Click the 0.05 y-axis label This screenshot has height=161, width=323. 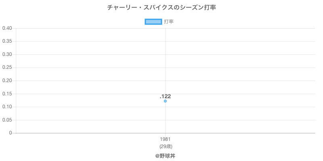point(7,120)
